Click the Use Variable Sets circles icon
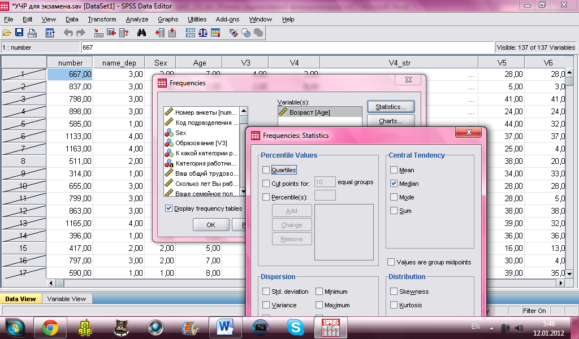 tap(246, 33)
